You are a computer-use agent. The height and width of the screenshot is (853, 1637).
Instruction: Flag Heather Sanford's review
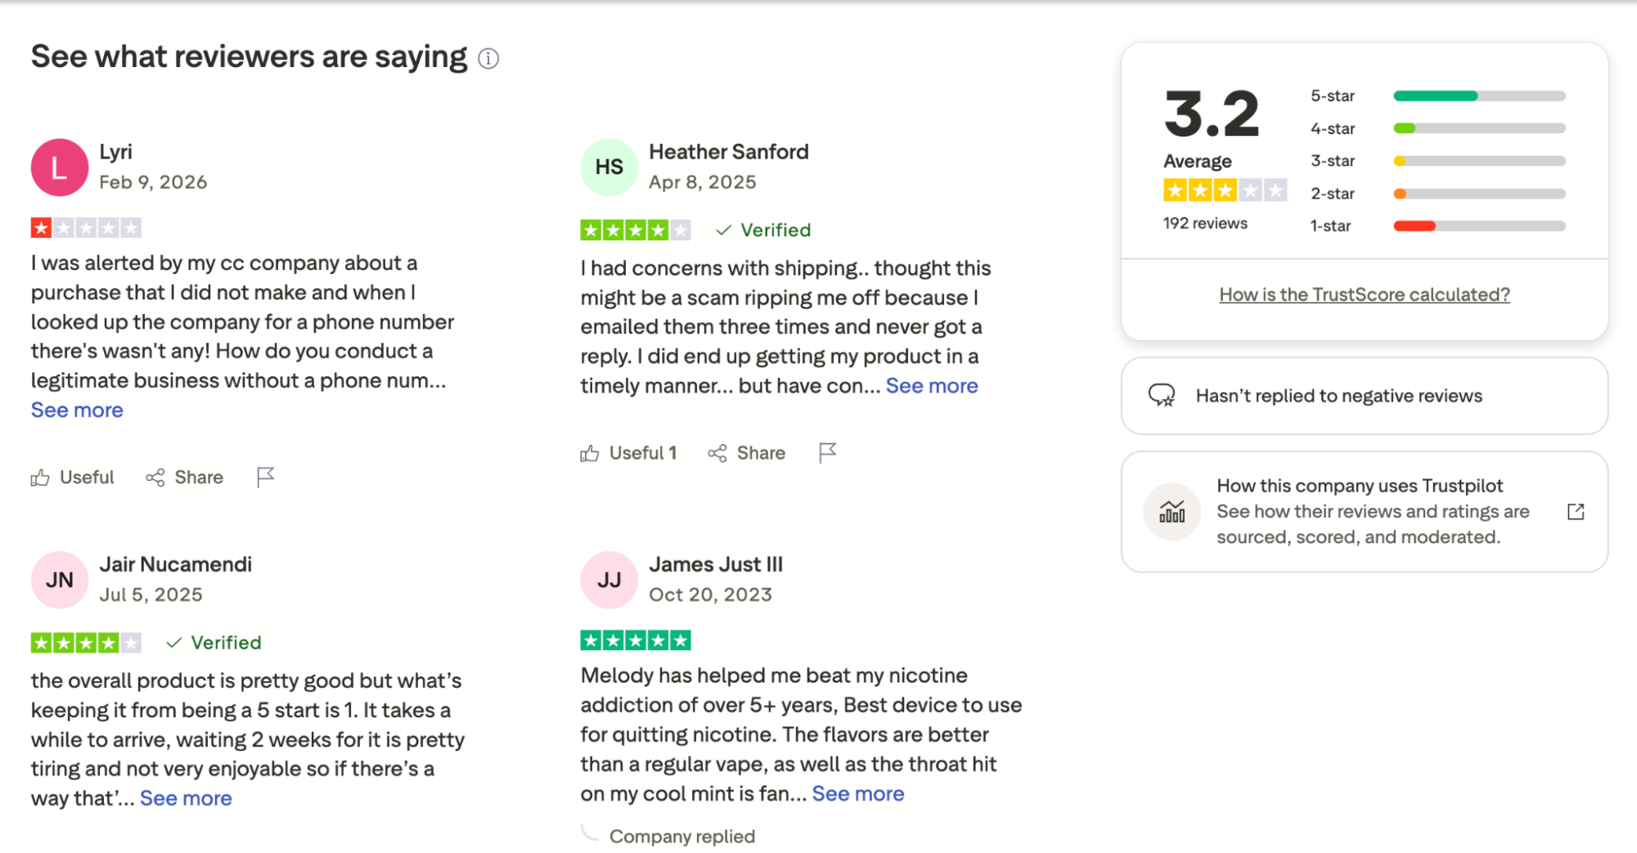[x=827, y=452]
